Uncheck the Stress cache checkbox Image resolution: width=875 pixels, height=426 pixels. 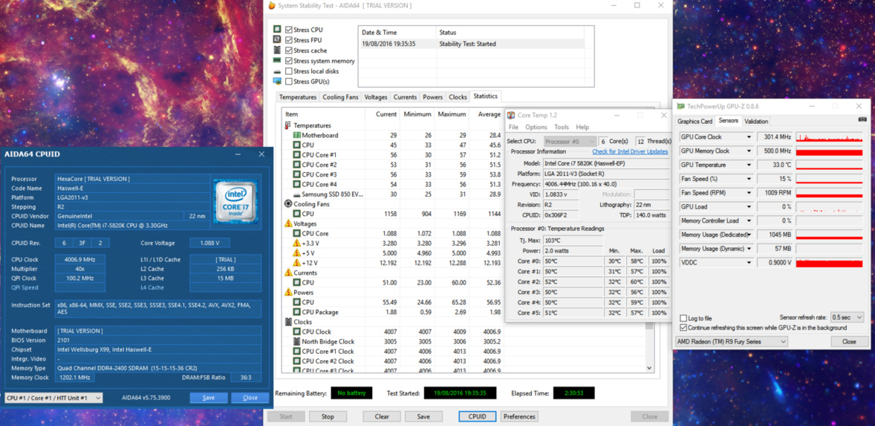tap(288, 50)
